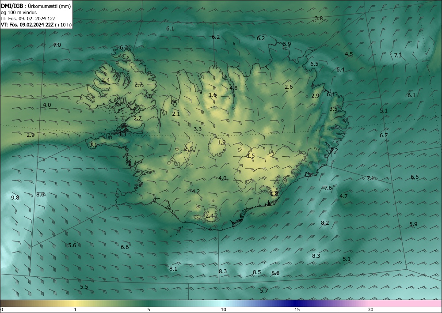
Task: Click the '1' tick on the colour scale
Action: tap(75, 309)
